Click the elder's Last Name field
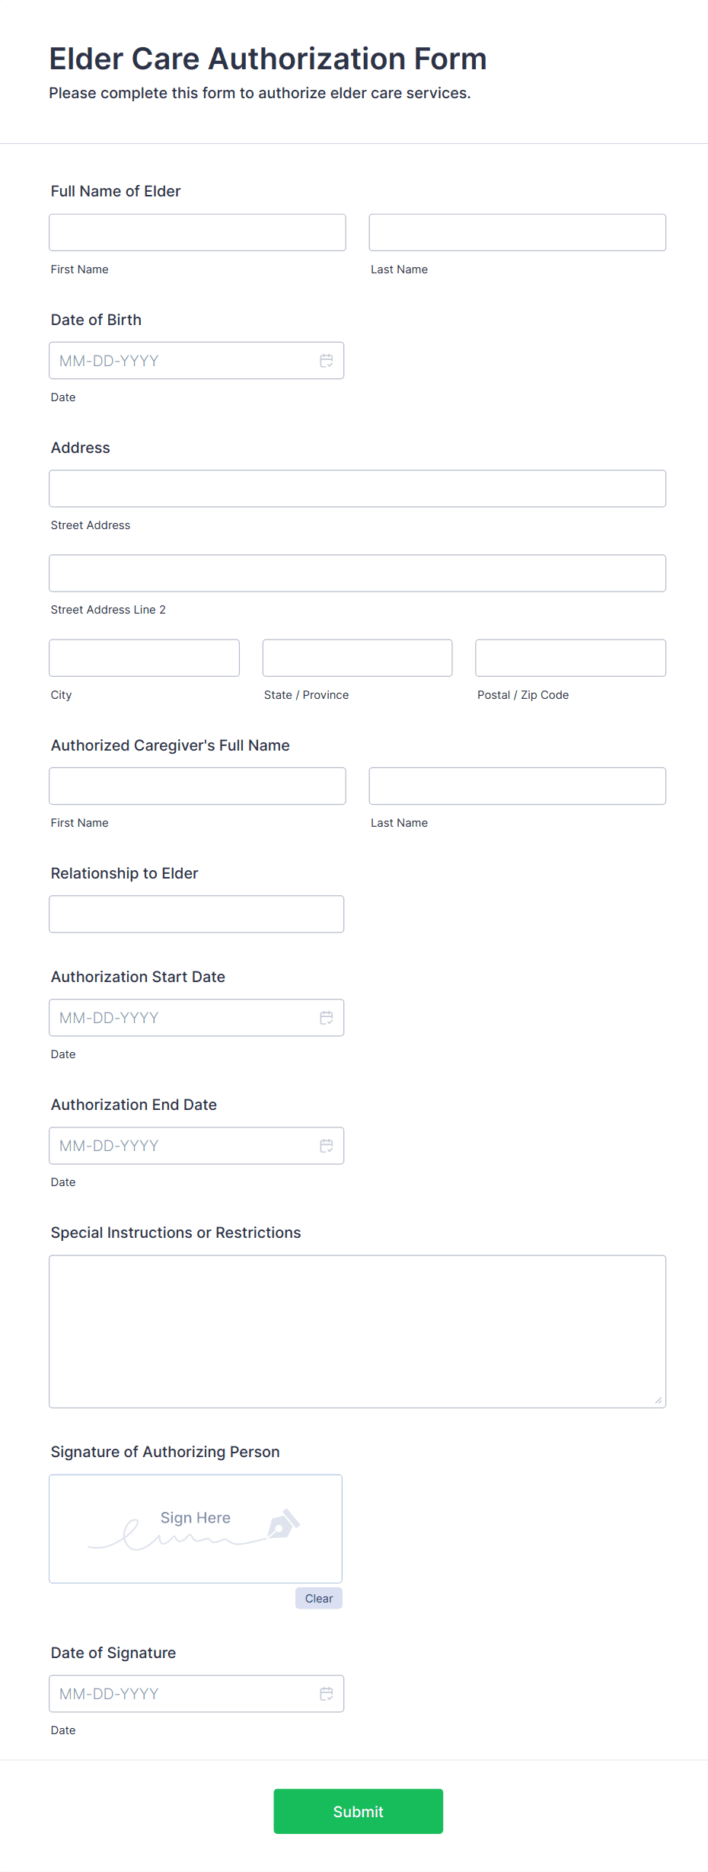 click(517, 233)
